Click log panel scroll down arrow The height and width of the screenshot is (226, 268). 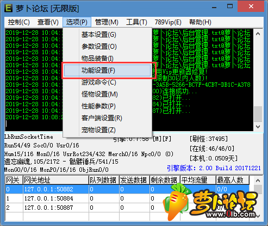[x=258, y=127]
